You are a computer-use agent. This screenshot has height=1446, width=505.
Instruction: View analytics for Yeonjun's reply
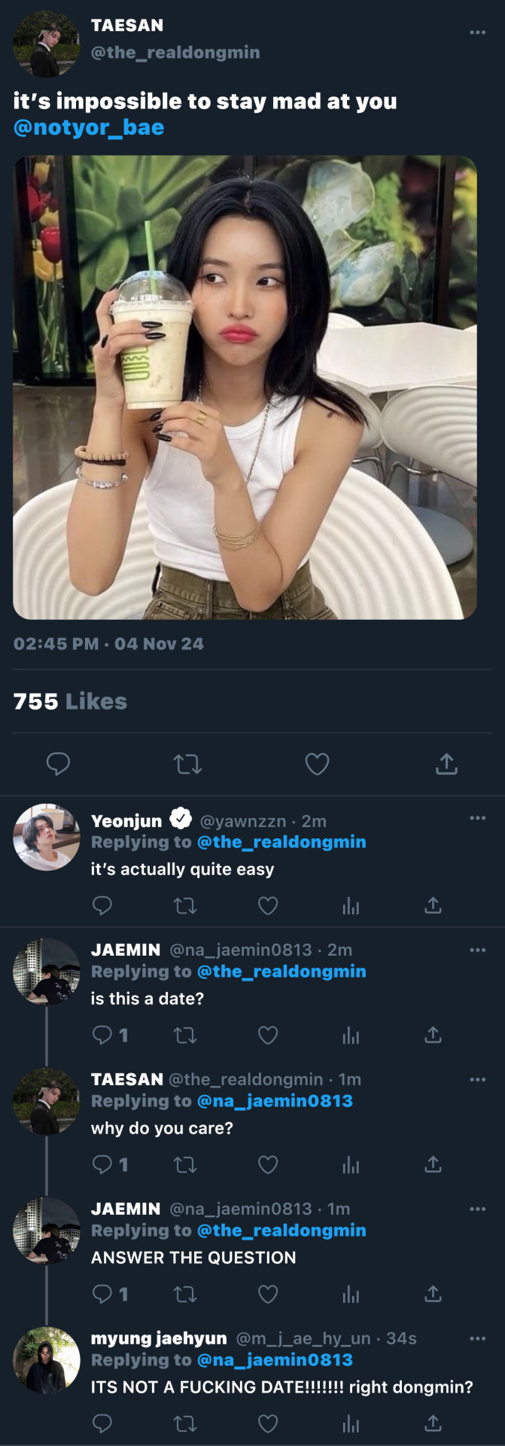click(351, 905)
